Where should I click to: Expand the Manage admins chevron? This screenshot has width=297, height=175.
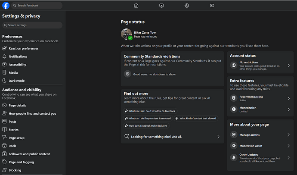[289, 135]
